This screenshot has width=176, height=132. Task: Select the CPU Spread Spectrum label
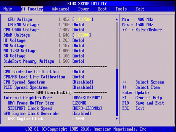[x=24, y=82]
